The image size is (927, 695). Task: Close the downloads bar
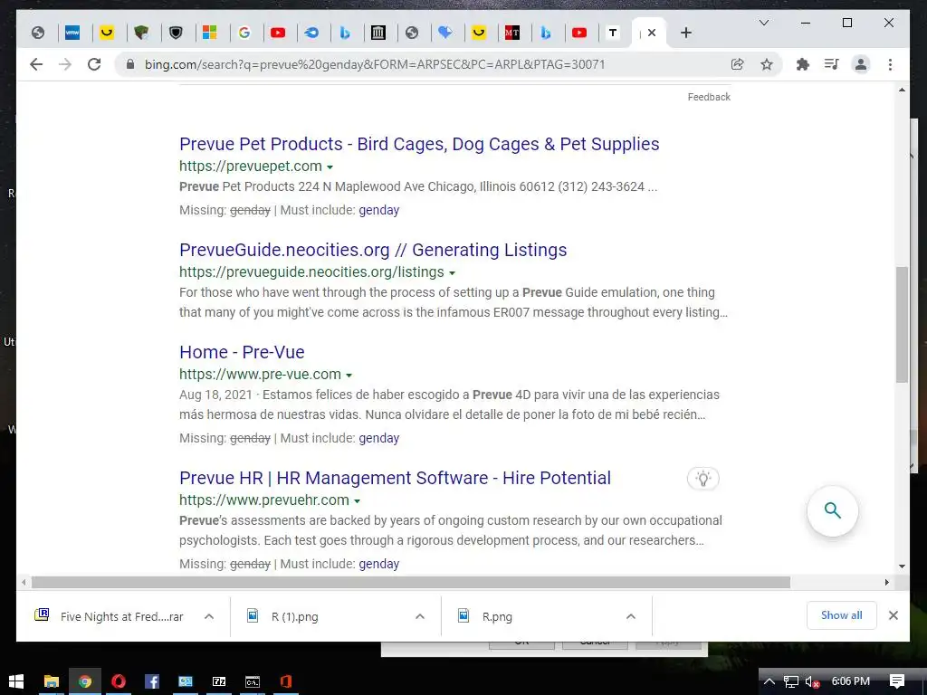pos(894,615)
